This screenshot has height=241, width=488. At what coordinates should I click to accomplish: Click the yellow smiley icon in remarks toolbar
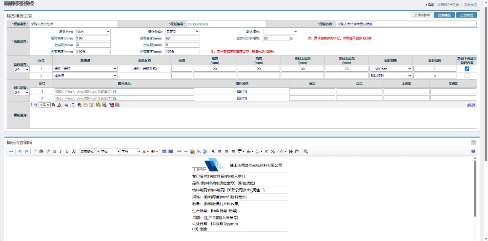tap(85, 105)
